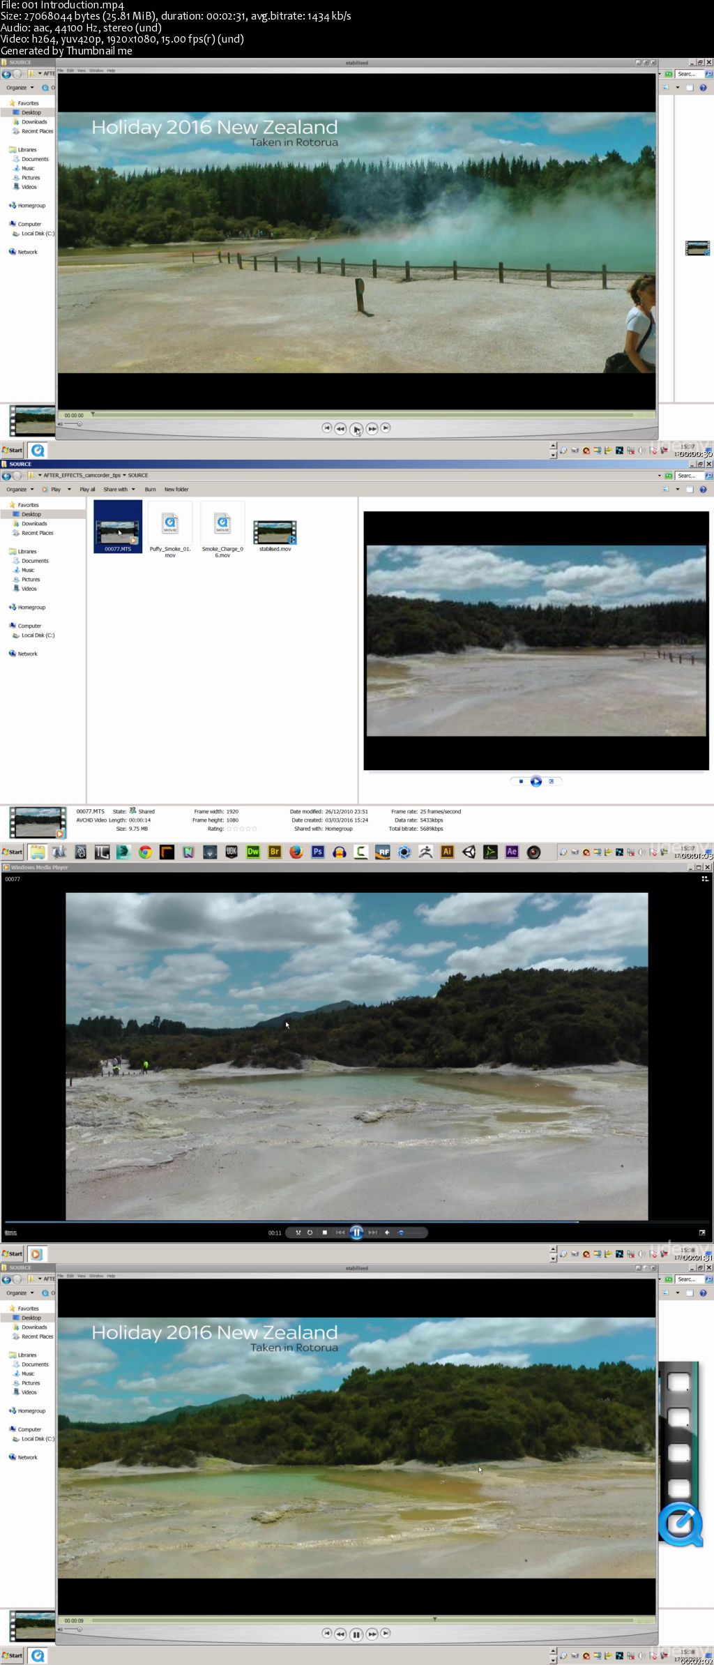Select the stabilised.mov file
Viewport: 714px width, 1665px height.
tap(275, 536)
